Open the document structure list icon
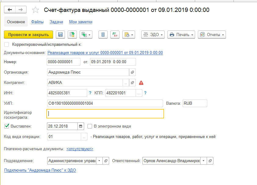Screen dimensions: 257x185 [x=103, y=34]
